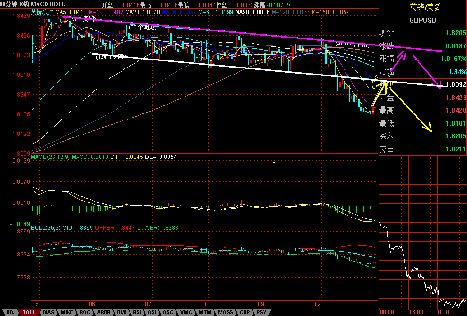Click the GBPUSD symbol header
The image size is (467, 316).
(x=422, y=20)
